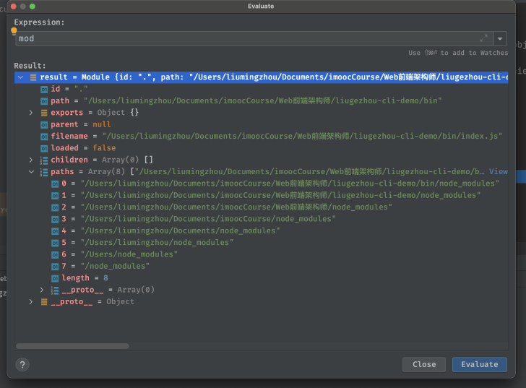This screenshot has width=526, height=388.
Task: Collapse the paths Array(8) node
Action: 31,172
